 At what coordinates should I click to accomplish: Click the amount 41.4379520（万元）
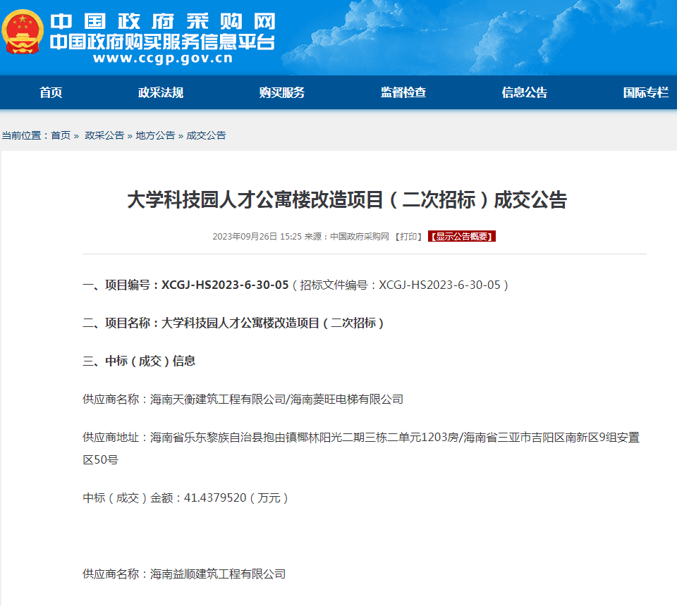[x=237, y=497]
